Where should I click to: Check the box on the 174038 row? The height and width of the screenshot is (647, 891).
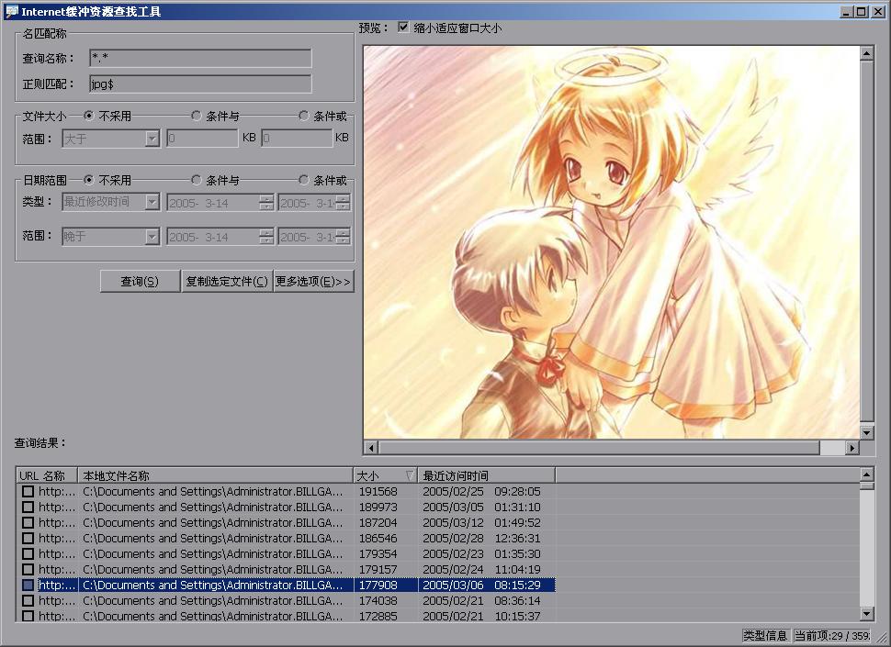(x=28, y=600)
